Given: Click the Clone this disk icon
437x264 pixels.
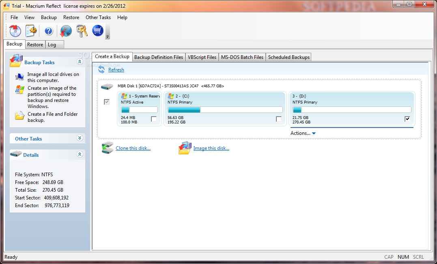Looking at the screenshot, I should point(108,148).
